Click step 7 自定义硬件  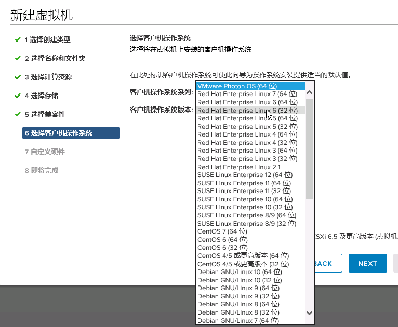(45, 152)
